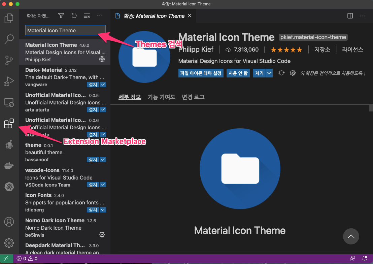Click the sync icon on extension page
The height and width of the screenshot is (264, 373).
click(x=281, y=73)
